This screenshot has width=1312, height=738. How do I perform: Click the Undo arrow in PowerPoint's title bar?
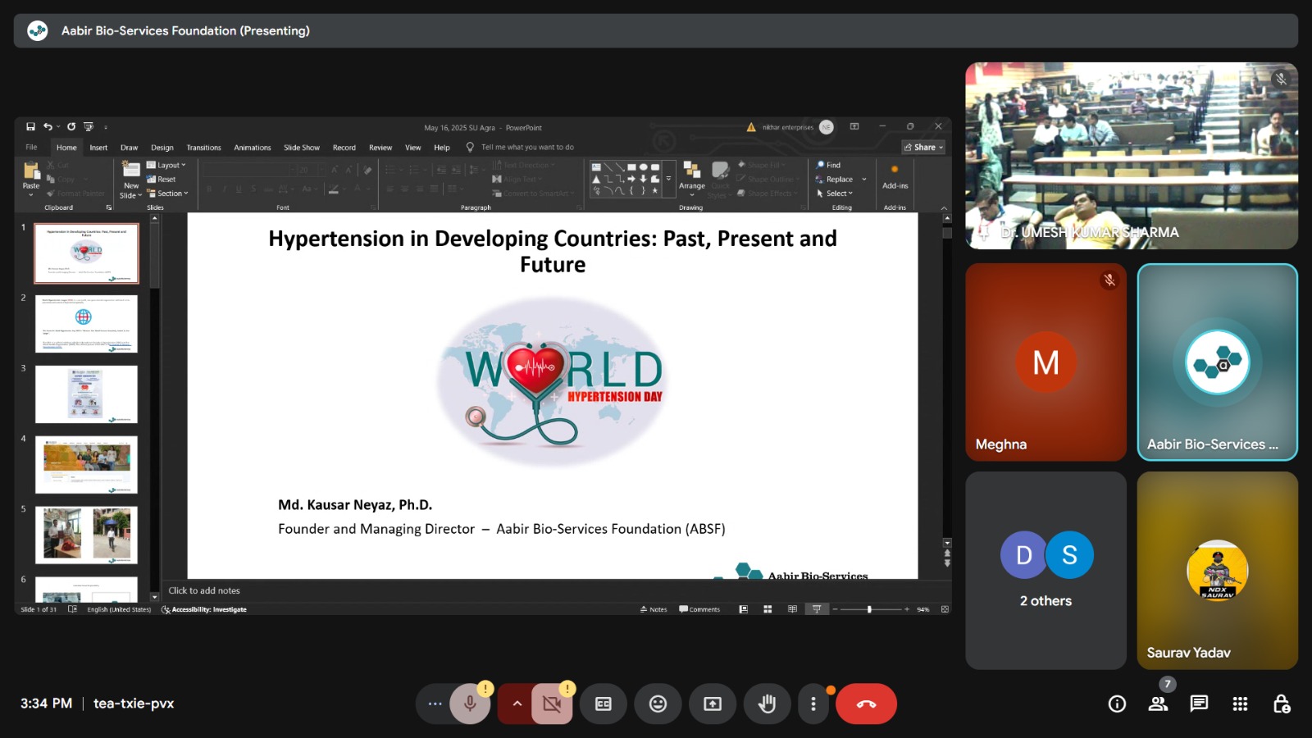pos(48,126)
